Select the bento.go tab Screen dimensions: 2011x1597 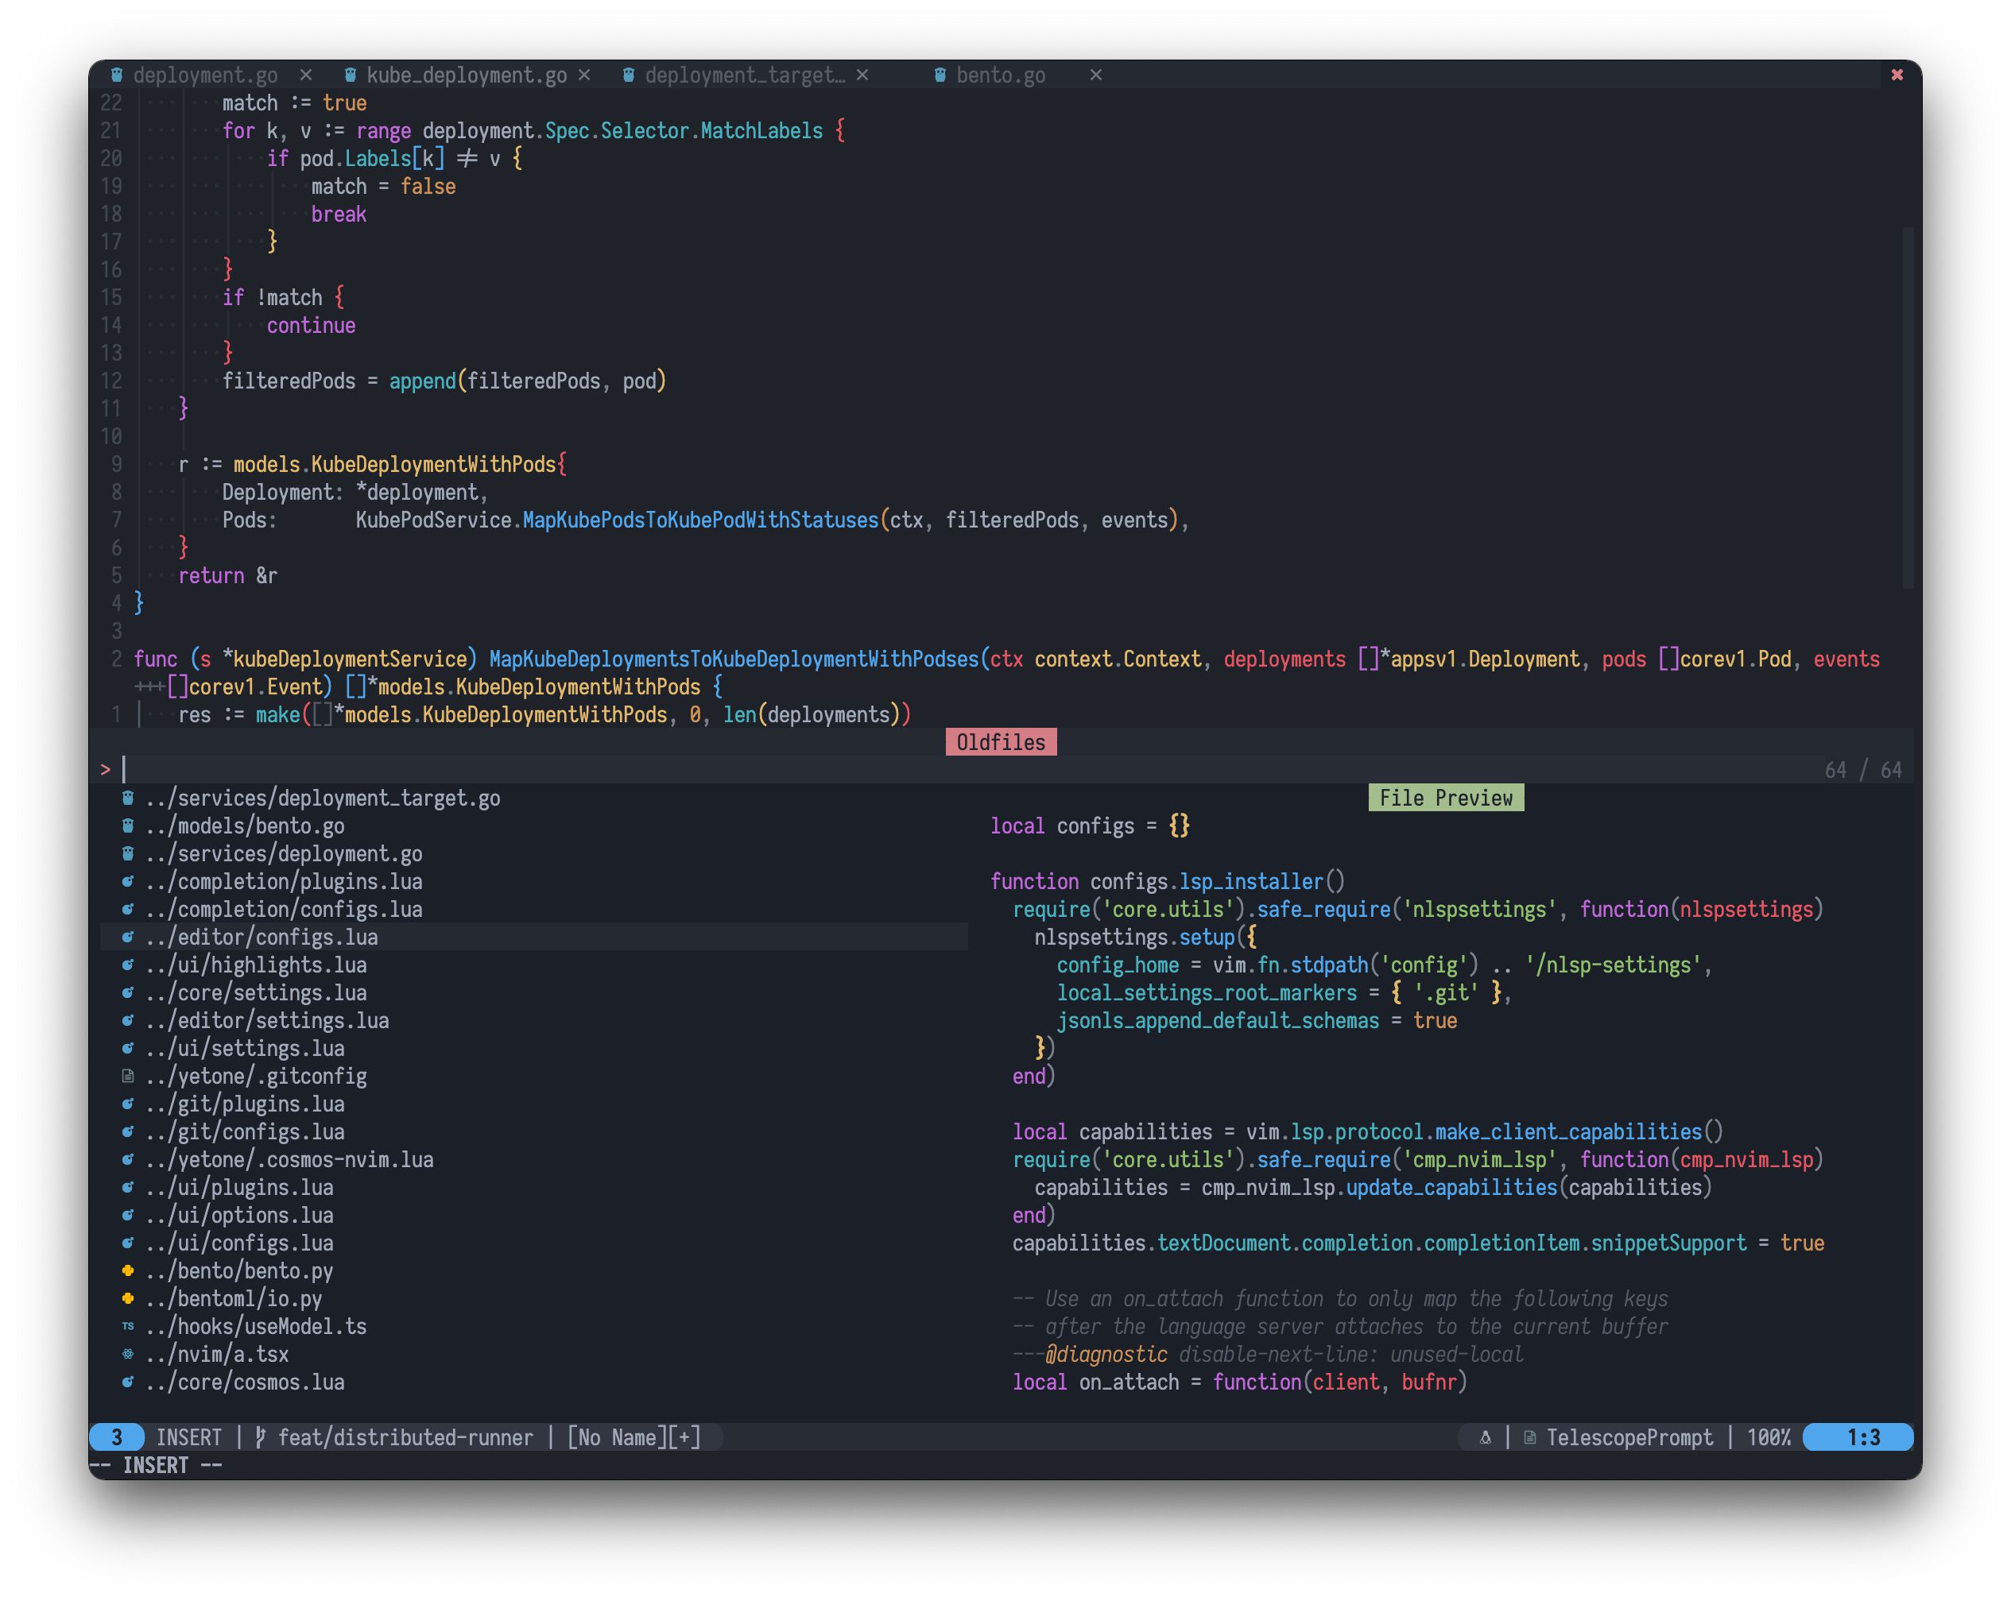pyautogui.click(x=1001, y=75)
